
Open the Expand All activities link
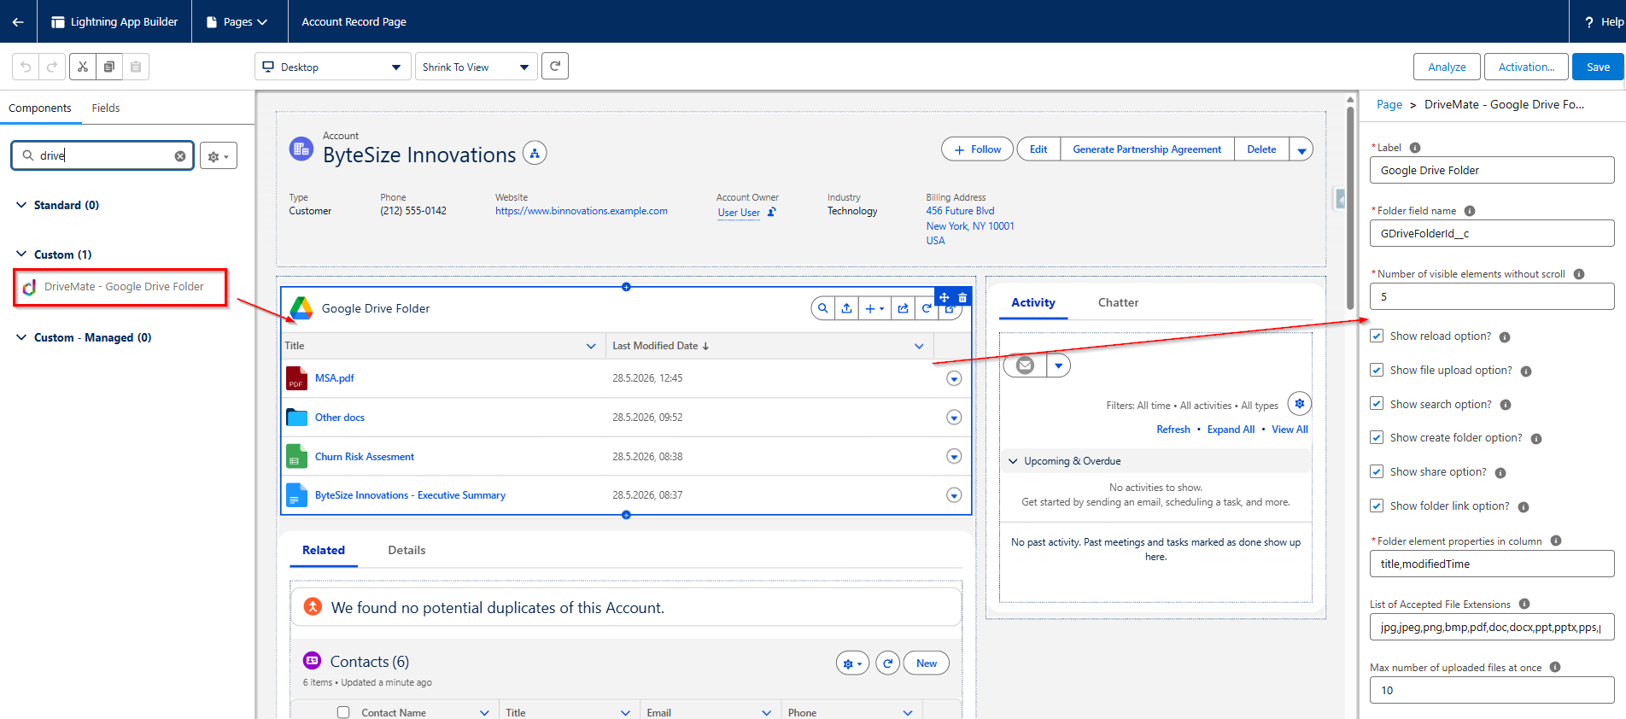tap(1231, 430)
